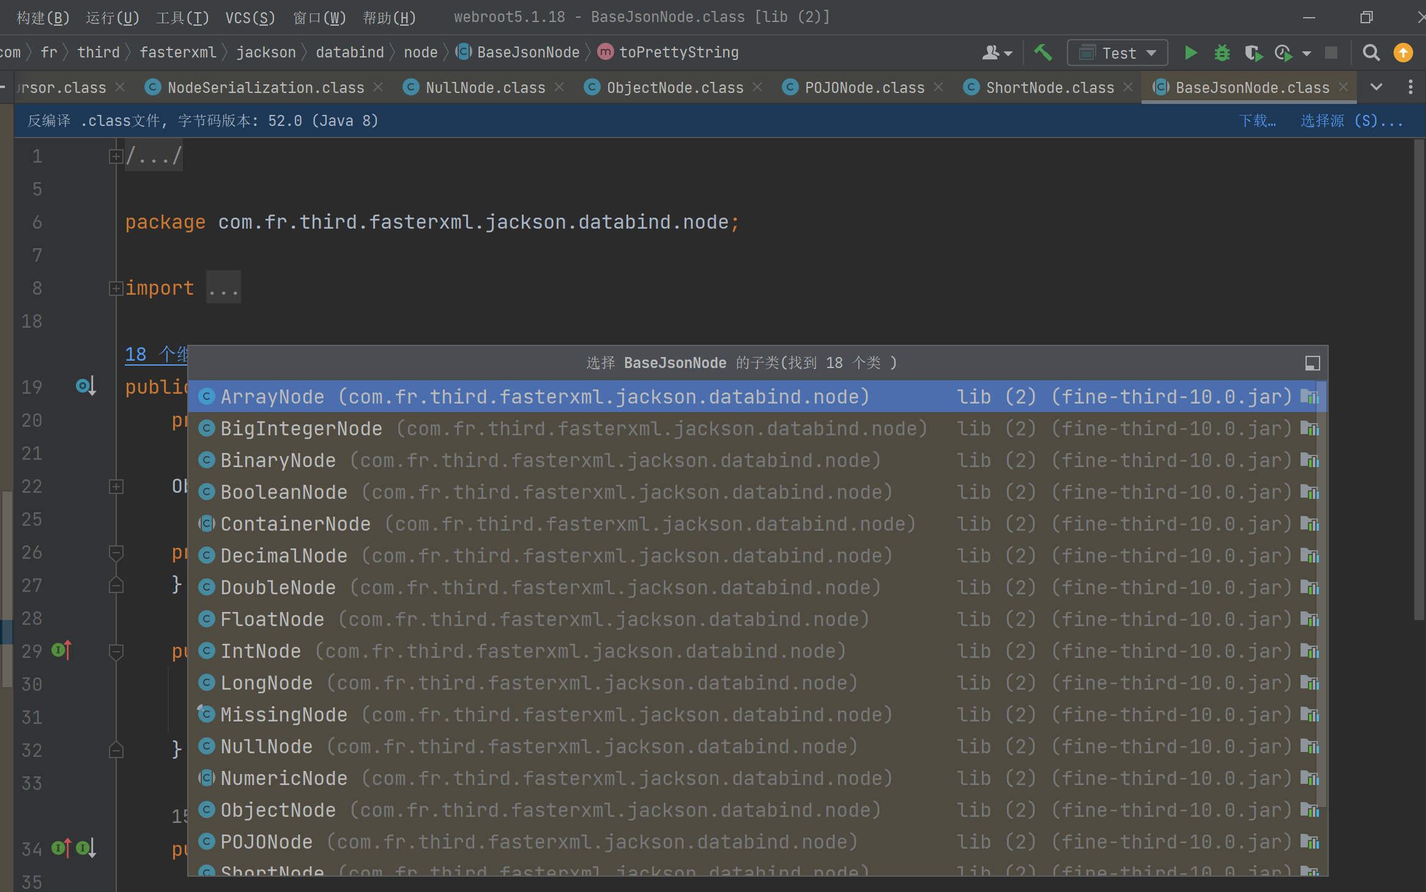Click the 选择源 (S)... link
1426x892 pixels.
pyautogui.click(x=1351, y=121)
